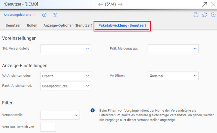
Task: Open the Anzeige-Optionen (Benutzer) tab
Action: coord(68,25)
